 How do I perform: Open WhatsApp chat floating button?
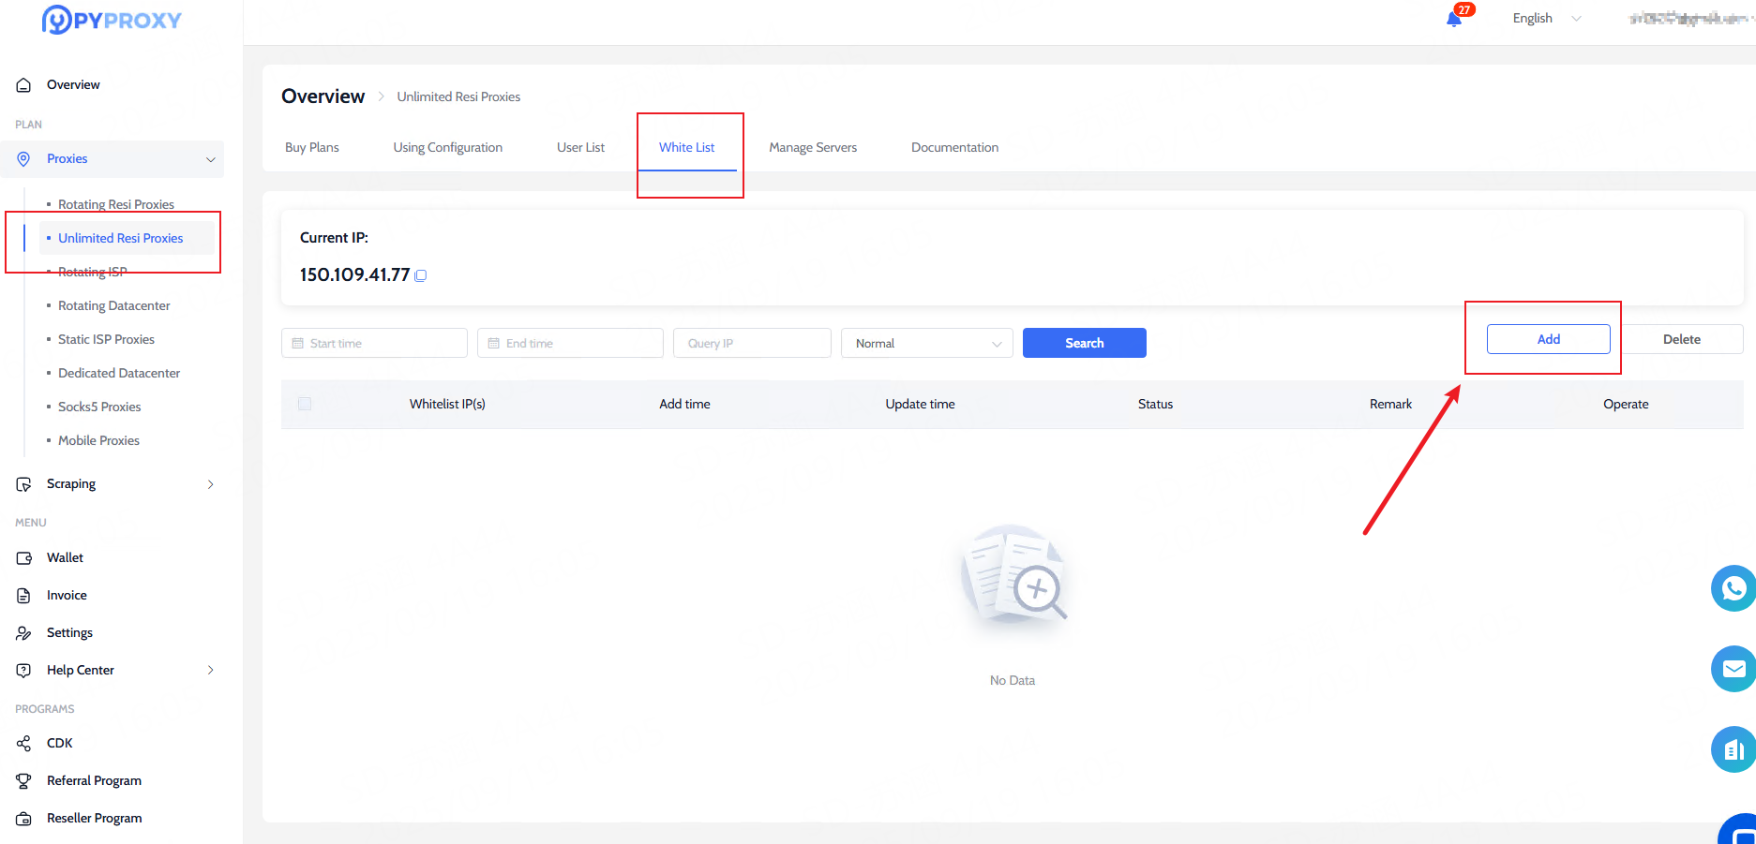coord(1733,588)
